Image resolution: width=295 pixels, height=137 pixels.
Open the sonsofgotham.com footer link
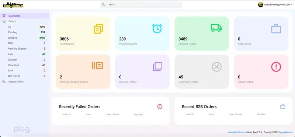coord(237,132)
